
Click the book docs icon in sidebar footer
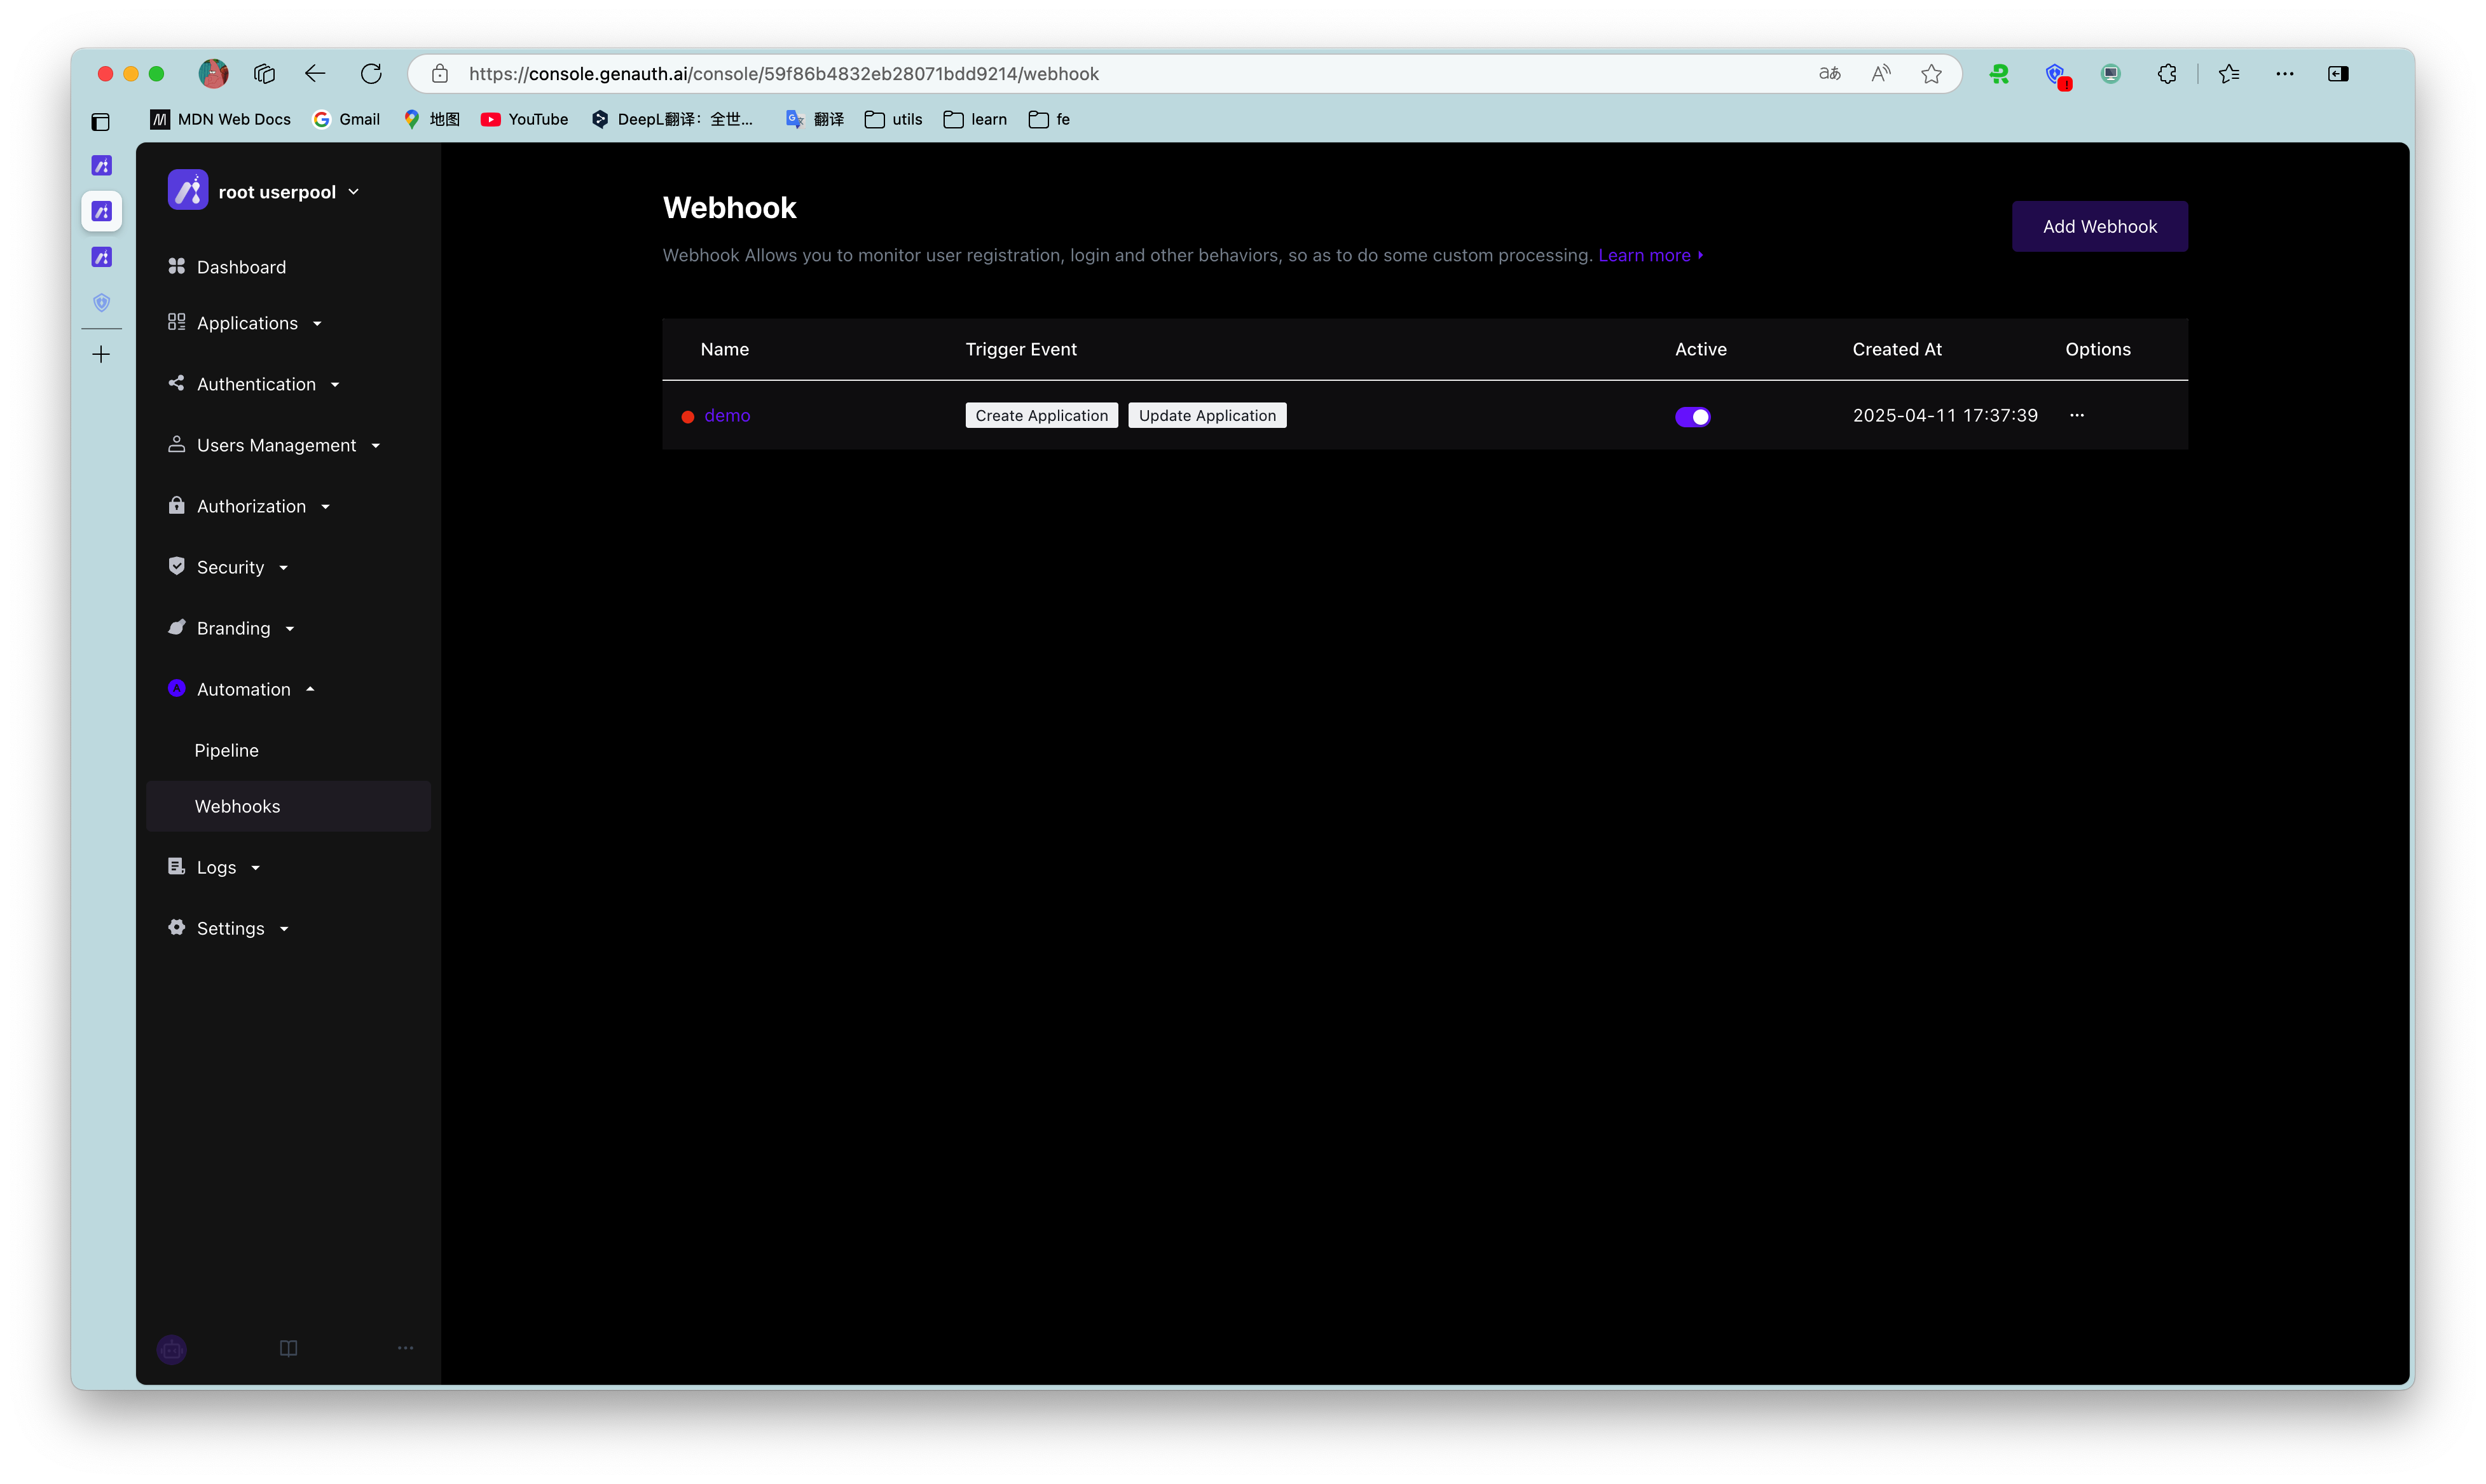click(288, 1348)
